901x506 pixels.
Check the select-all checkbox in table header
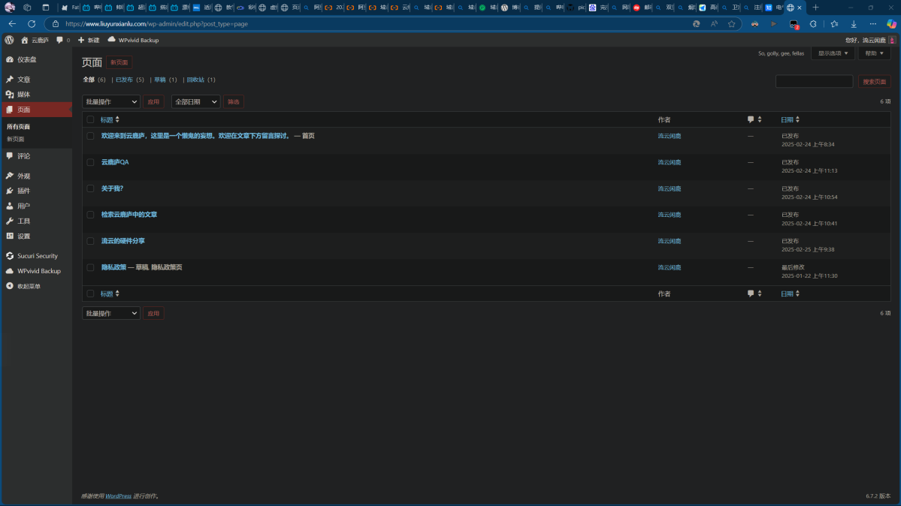(x=90, y=119)
